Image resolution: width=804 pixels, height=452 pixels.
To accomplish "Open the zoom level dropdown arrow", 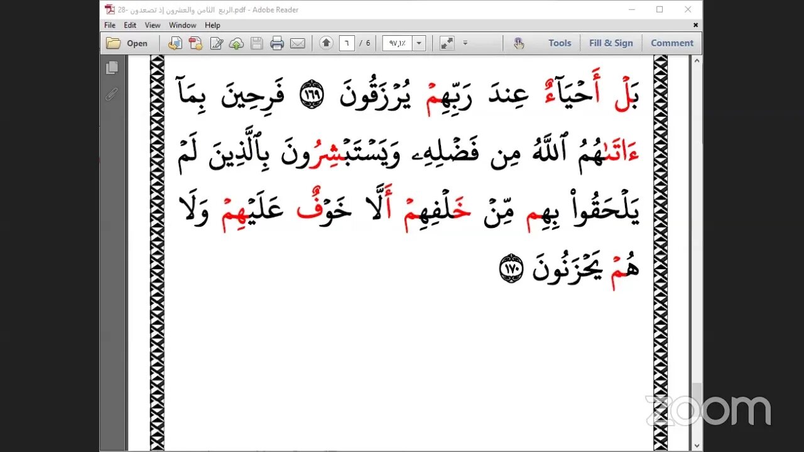I will [x=419, y=43].
